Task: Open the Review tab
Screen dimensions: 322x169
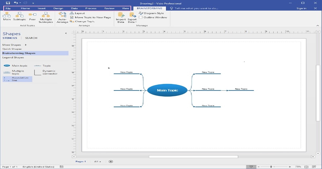Action: [x=109, y=8]
